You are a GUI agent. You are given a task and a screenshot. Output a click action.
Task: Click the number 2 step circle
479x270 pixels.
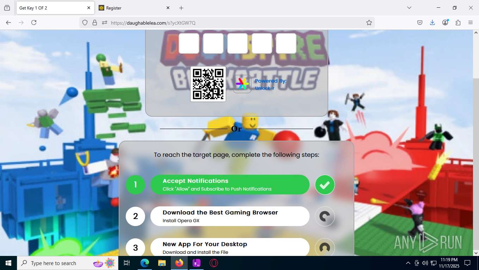coord(135,216)
